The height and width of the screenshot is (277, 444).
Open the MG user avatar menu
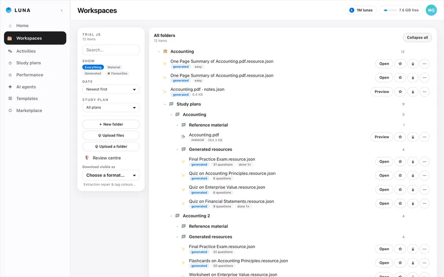click(431, 10)
